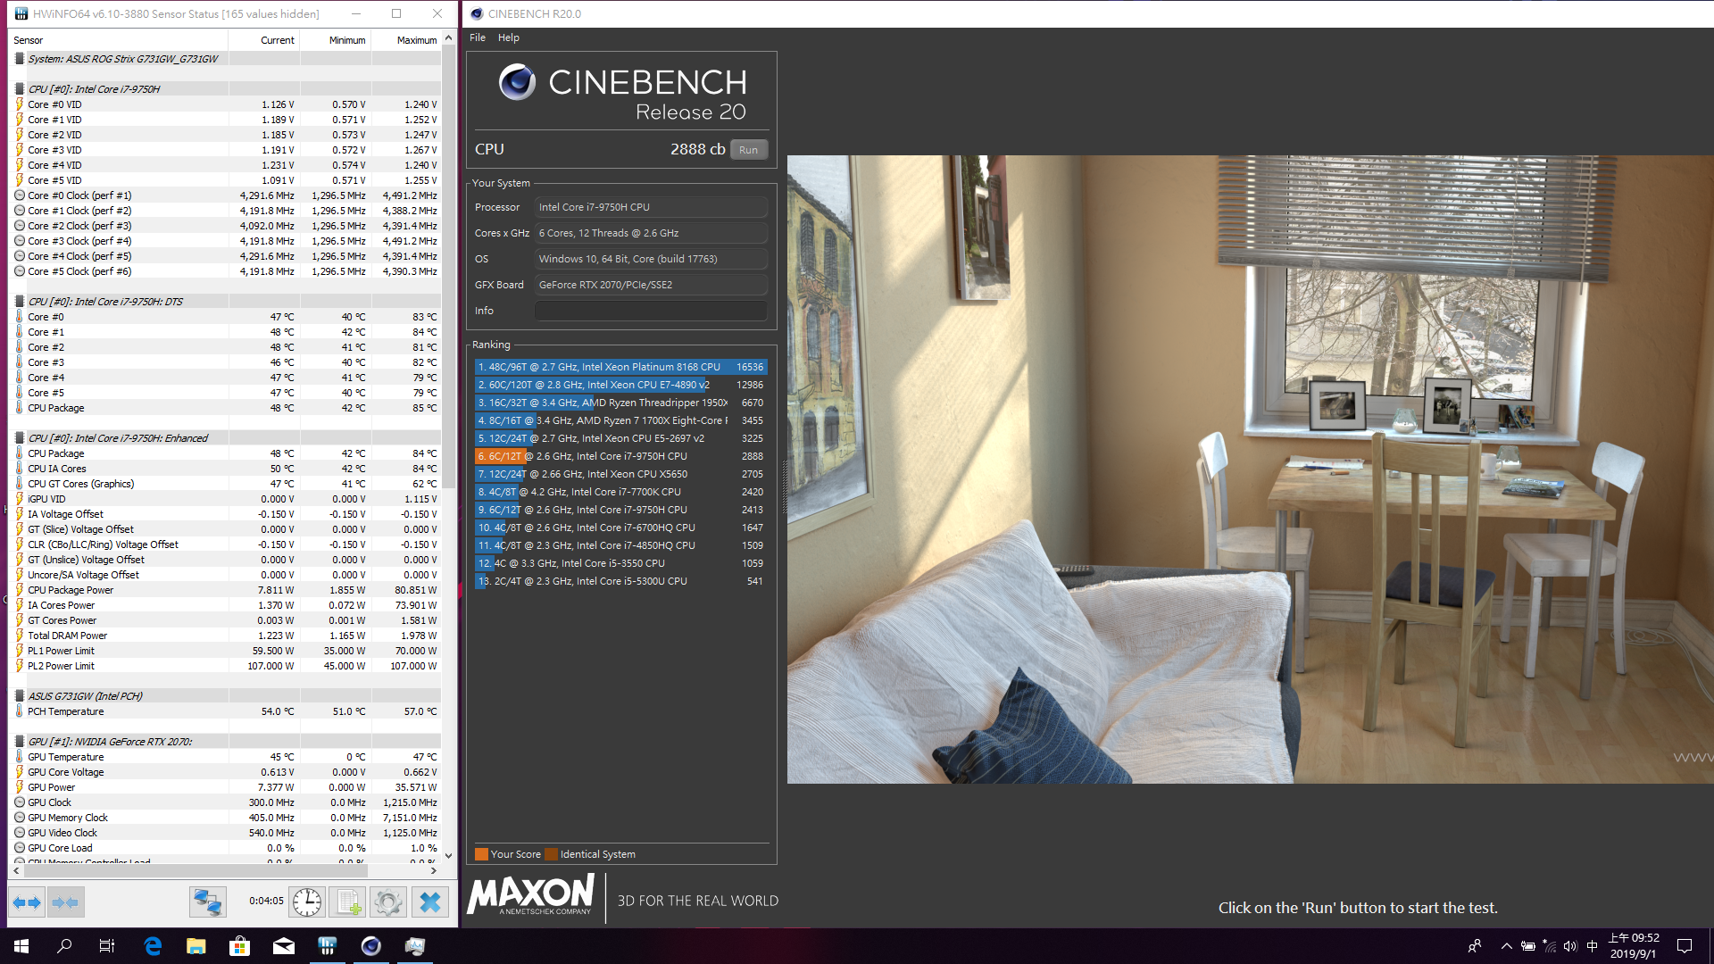Open the Windows Start menu
Viewport: 1714px width, 964px height.
pos(21,946)
